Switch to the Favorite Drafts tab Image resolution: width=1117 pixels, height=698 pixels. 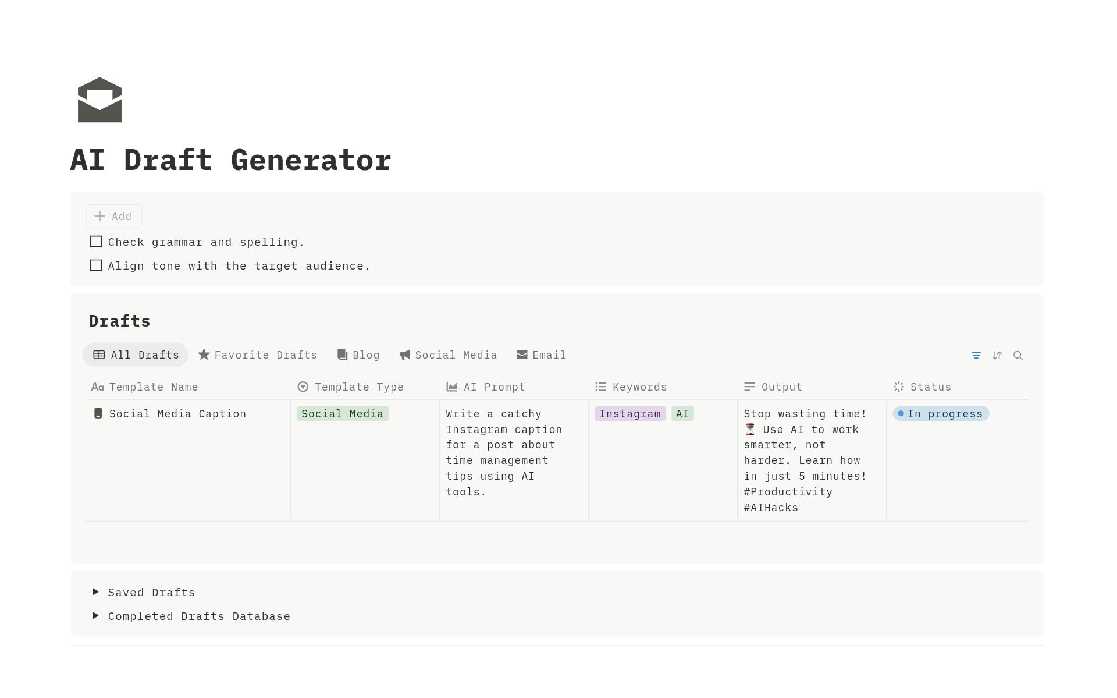coord(258,355)
